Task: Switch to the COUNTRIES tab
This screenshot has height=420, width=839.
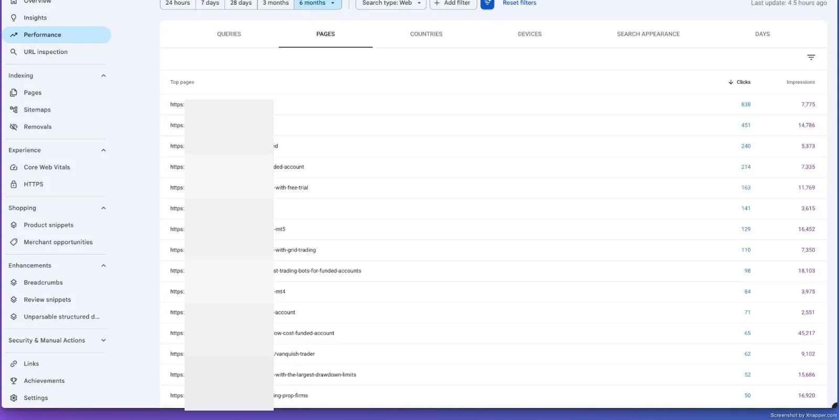Action: (426, 34)
